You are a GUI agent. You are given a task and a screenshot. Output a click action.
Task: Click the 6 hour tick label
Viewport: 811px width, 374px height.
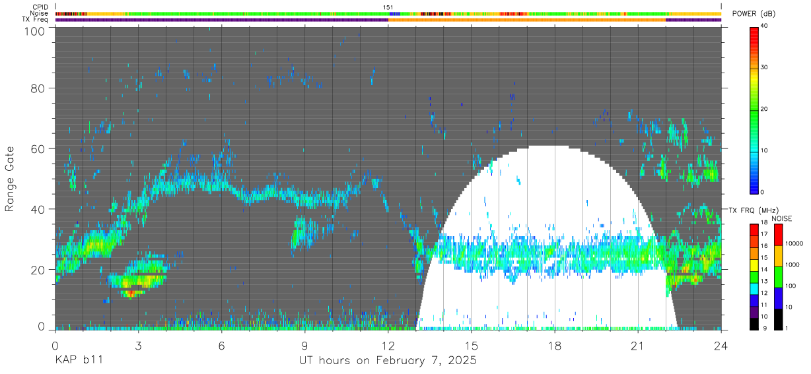click(x=221, y=345)
